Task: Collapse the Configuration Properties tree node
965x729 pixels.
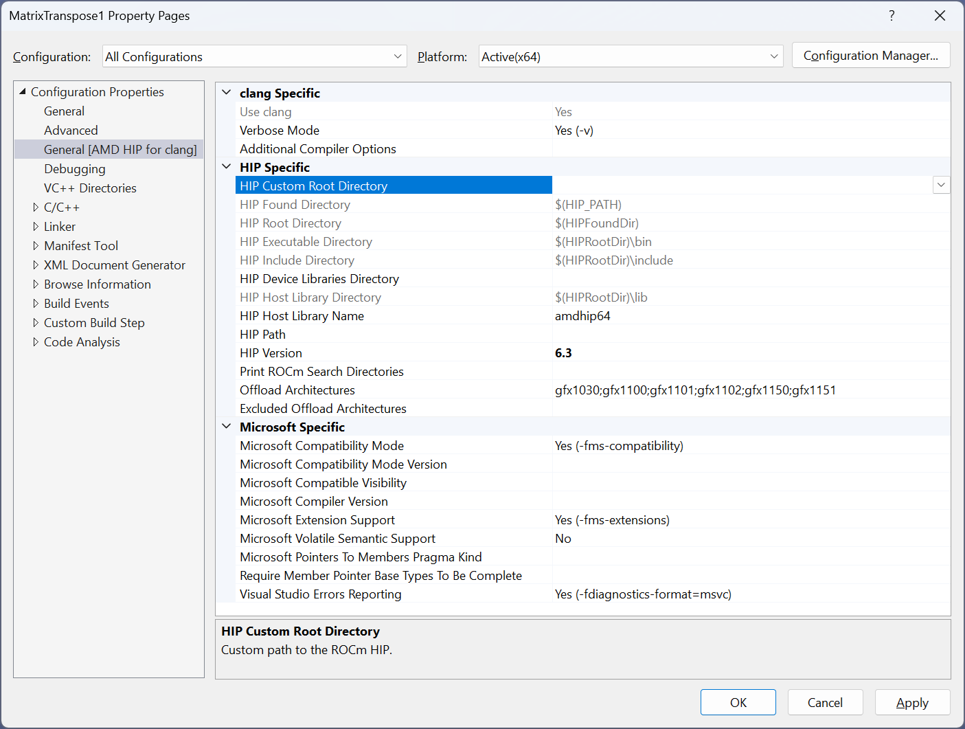Action: (x=23, y=91)
